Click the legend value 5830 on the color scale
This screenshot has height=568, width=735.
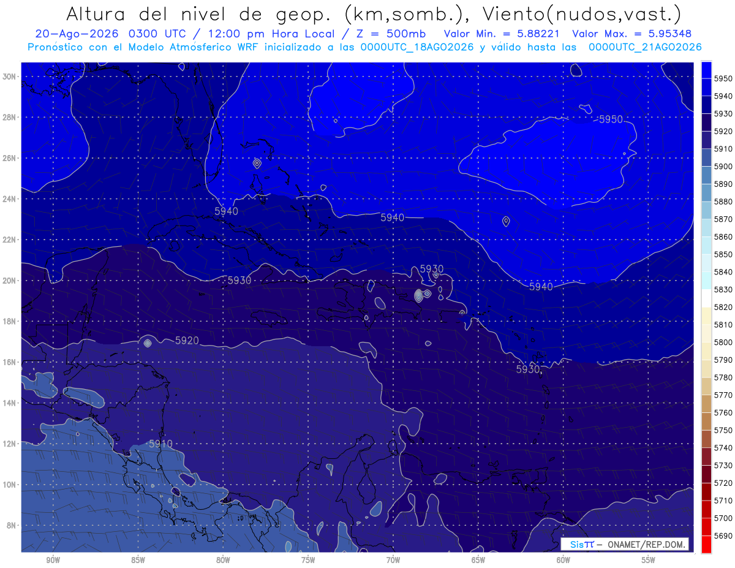[723, 289]
